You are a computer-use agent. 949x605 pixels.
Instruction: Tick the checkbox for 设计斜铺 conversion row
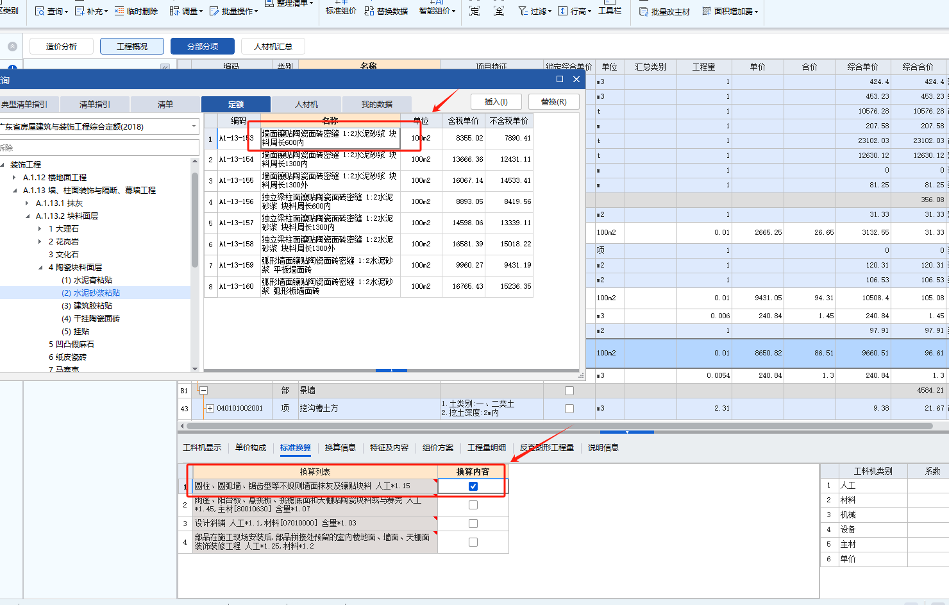(x=473, y=524)
